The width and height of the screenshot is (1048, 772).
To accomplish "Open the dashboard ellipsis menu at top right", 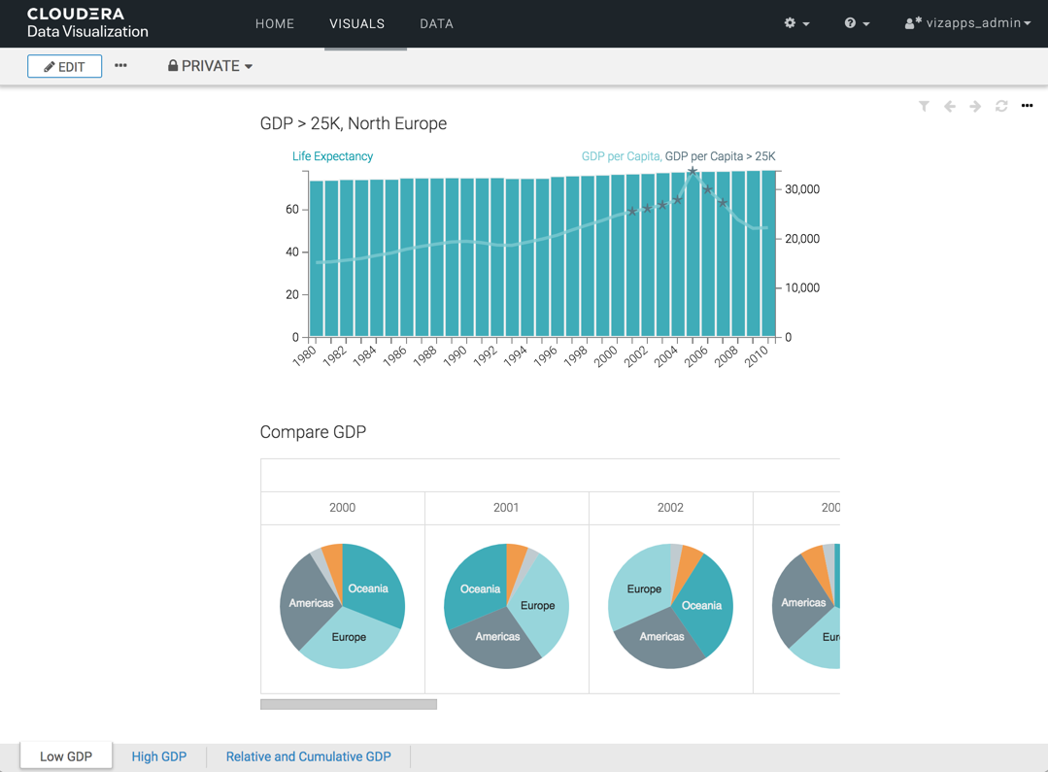I will 1027,106.
